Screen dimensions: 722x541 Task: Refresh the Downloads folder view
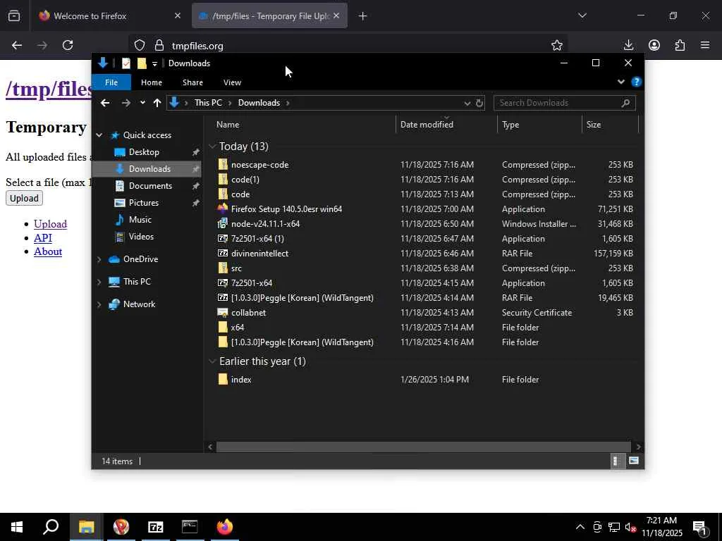479,103
